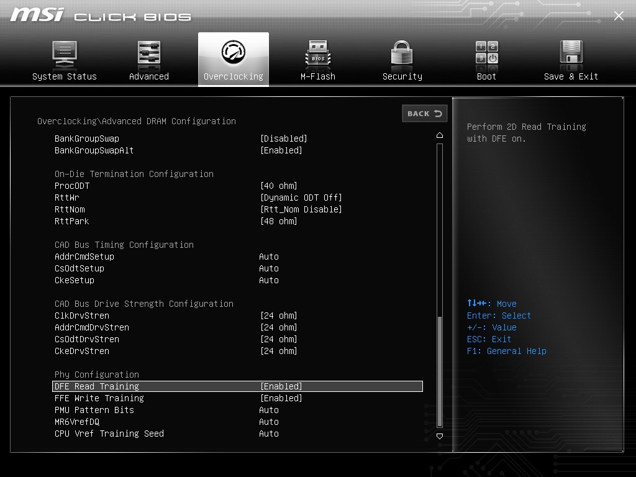Select the Overclocking gauge icon
This screenshot has height=477, width=636.
(x=234, y=52)
